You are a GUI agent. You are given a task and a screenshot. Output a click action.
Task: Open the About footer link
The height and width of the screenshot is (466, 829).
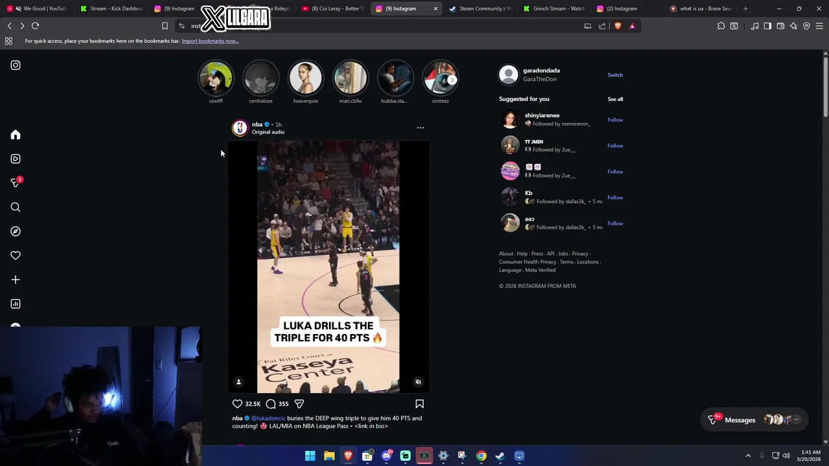pyautogui.click(x=505, y=254)
